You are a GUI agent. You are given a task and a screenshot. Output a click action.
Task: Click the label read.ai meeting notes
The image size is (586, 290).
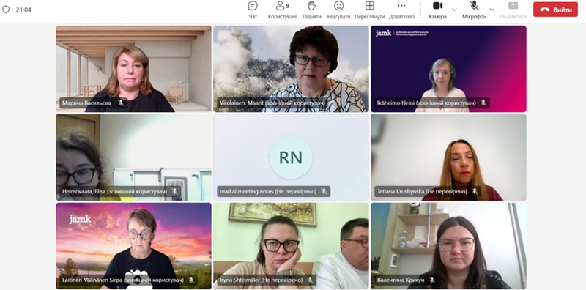tap(268, 191)
